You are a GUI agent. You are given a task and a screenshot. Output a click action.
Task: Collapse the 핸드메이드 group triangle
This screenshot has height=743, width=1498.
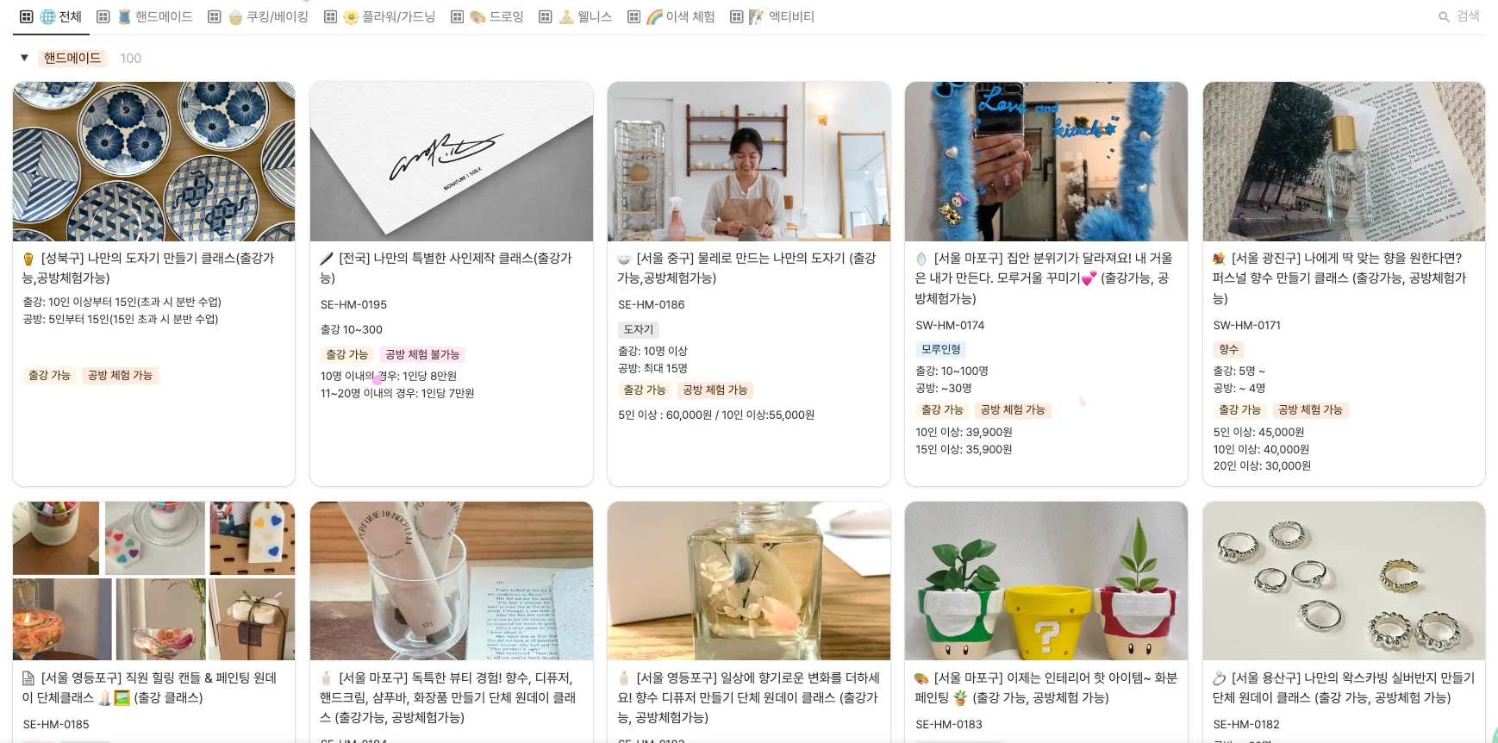click(24, 58)
